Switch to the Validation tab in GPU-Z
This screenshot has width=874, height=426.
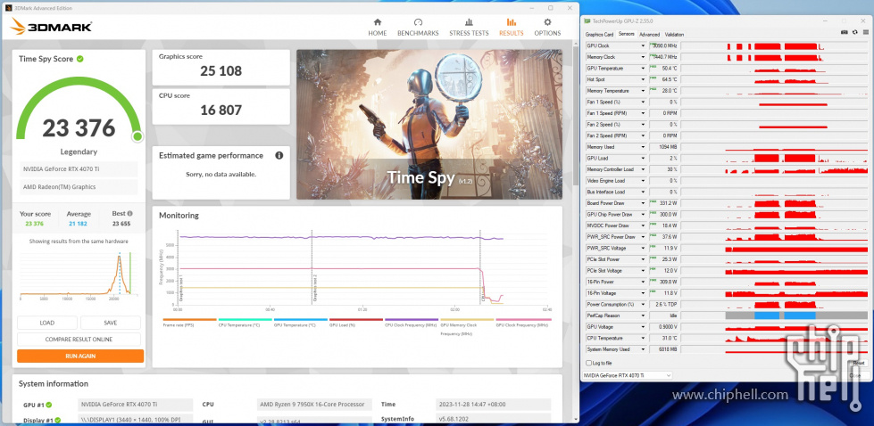point(674,35)
